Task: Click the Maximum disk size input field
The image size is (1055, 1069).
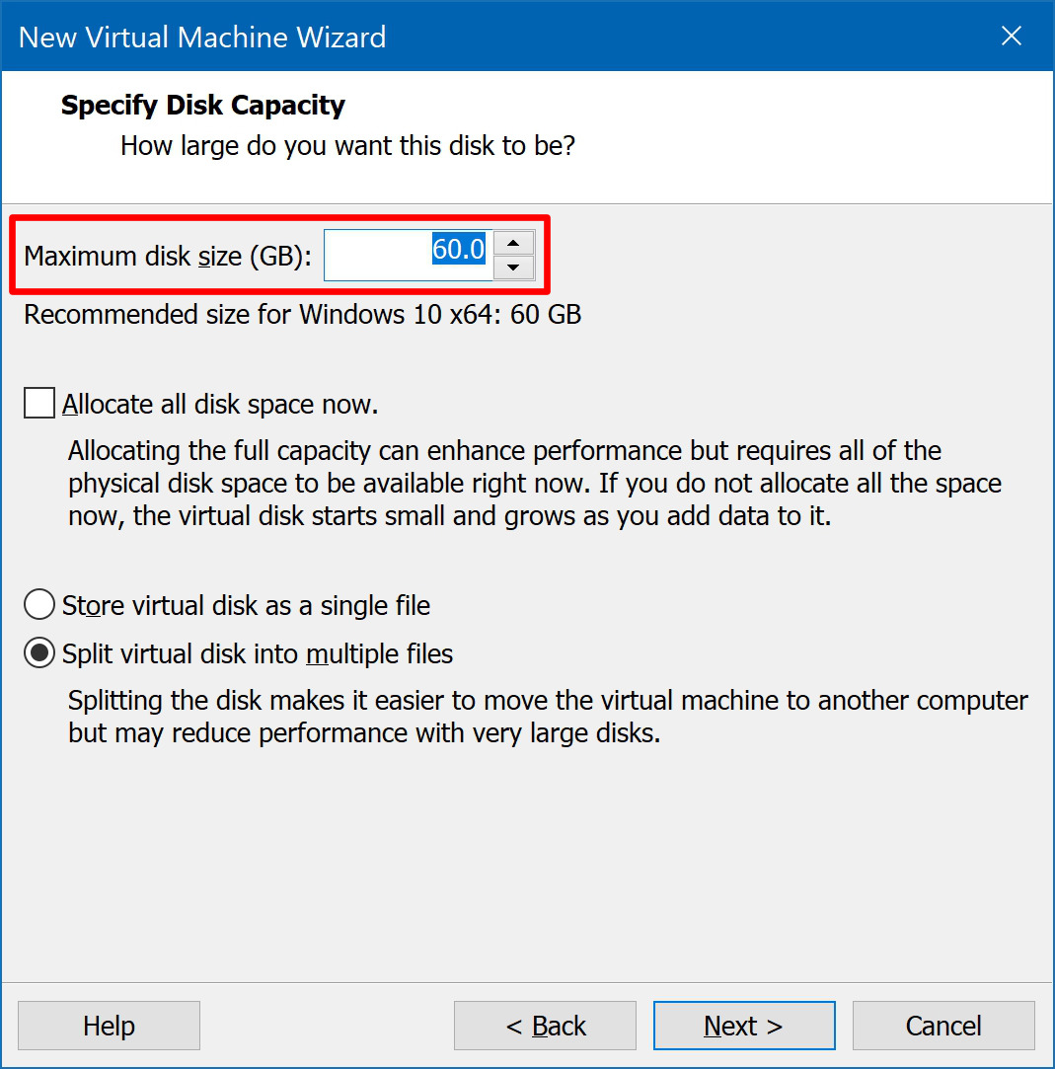Action: click(408, 256)
